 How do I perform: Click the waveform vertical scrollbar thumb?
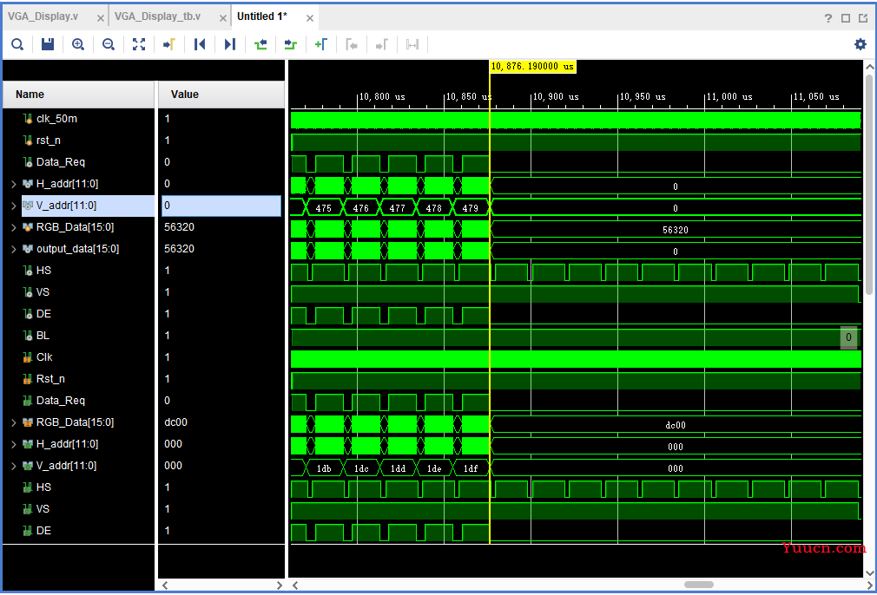coord(869,185)
